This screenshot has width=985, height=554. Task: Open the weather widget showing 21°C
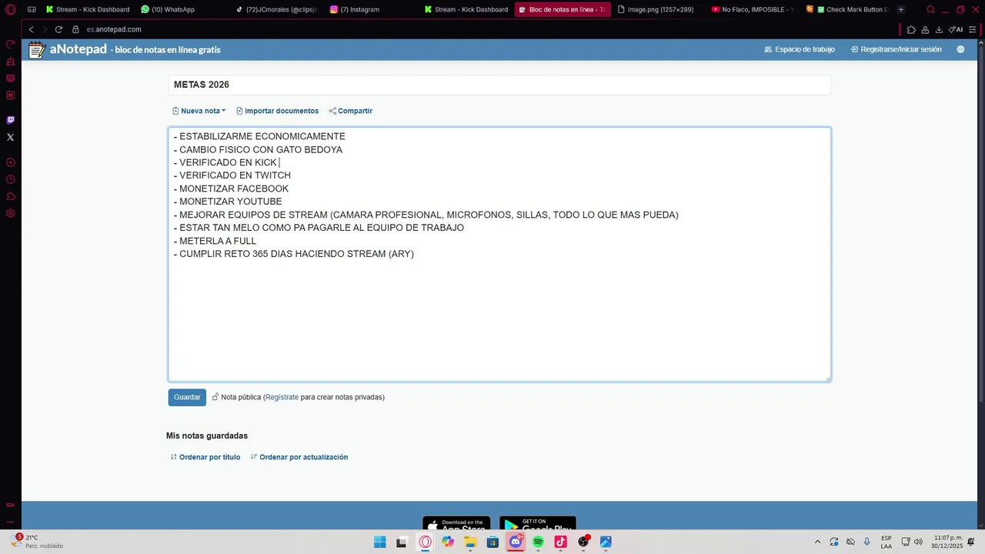(x=37, y=542)
